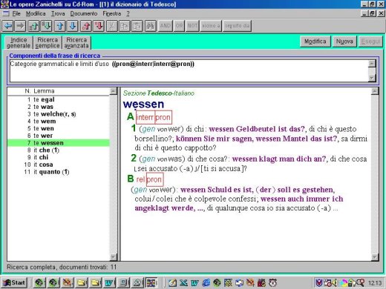Click the Nuova button
The image size is (386, 289).
(344, 41)
